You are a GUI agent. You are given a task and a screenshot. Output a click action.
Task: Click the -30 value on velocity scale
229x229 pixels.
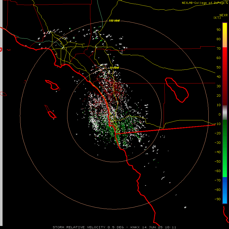click(218, 143)
